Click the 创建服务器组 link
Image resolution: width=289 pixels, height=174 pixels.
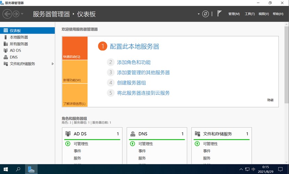(131, 83)
